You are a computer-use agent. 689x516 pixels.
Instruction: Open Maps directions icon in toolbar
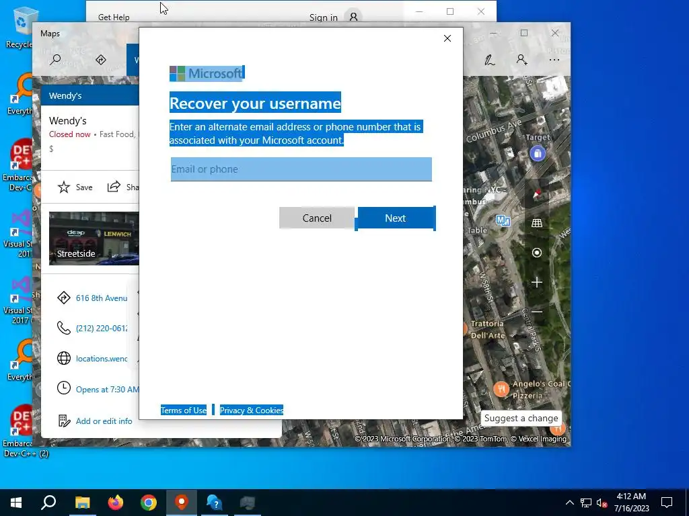tap(101, 60)
